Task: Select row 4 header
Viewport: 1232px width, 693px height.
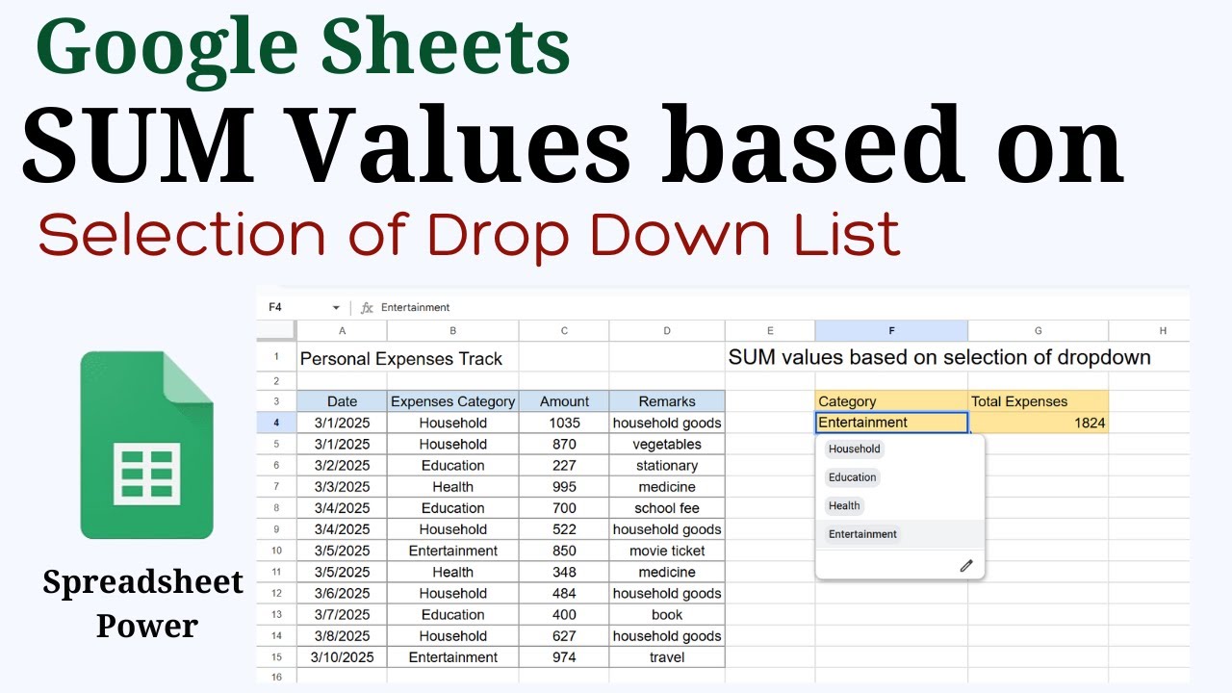Action: click(x=276, y=423)
